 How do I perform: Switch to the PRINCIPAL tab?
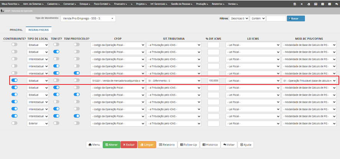(x=16, y=29)
